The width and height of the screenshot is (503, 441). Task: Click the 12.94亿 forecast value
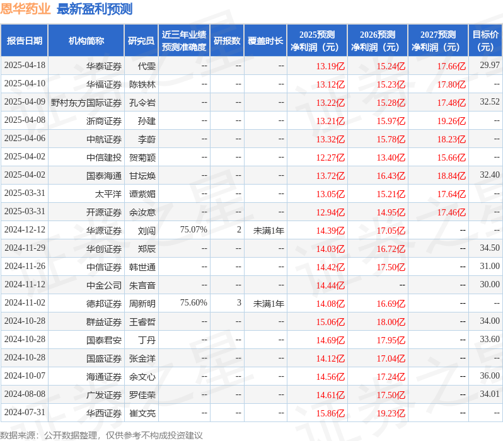[x=330, y=213]
